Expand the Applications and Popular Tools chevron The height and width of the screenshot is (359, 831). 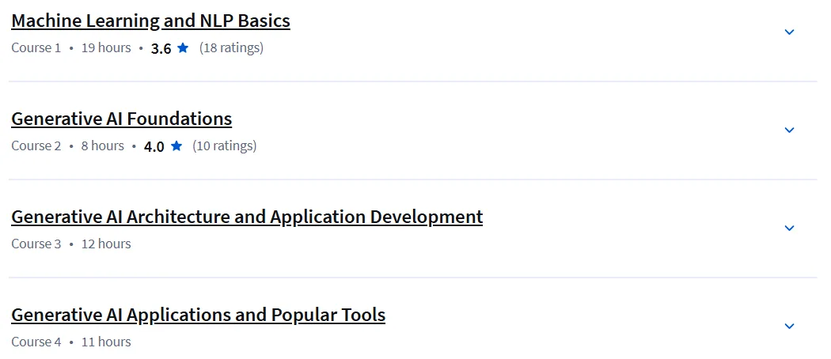(x=789, y=326)
